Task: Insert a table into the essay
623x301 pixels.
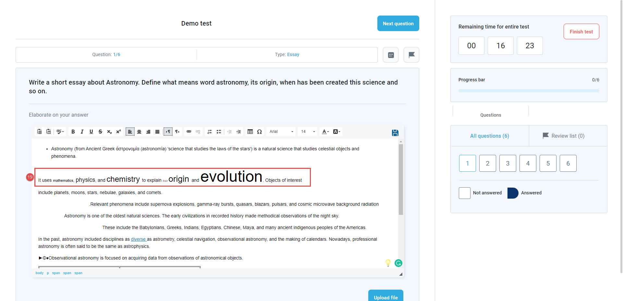Action: 250,132
